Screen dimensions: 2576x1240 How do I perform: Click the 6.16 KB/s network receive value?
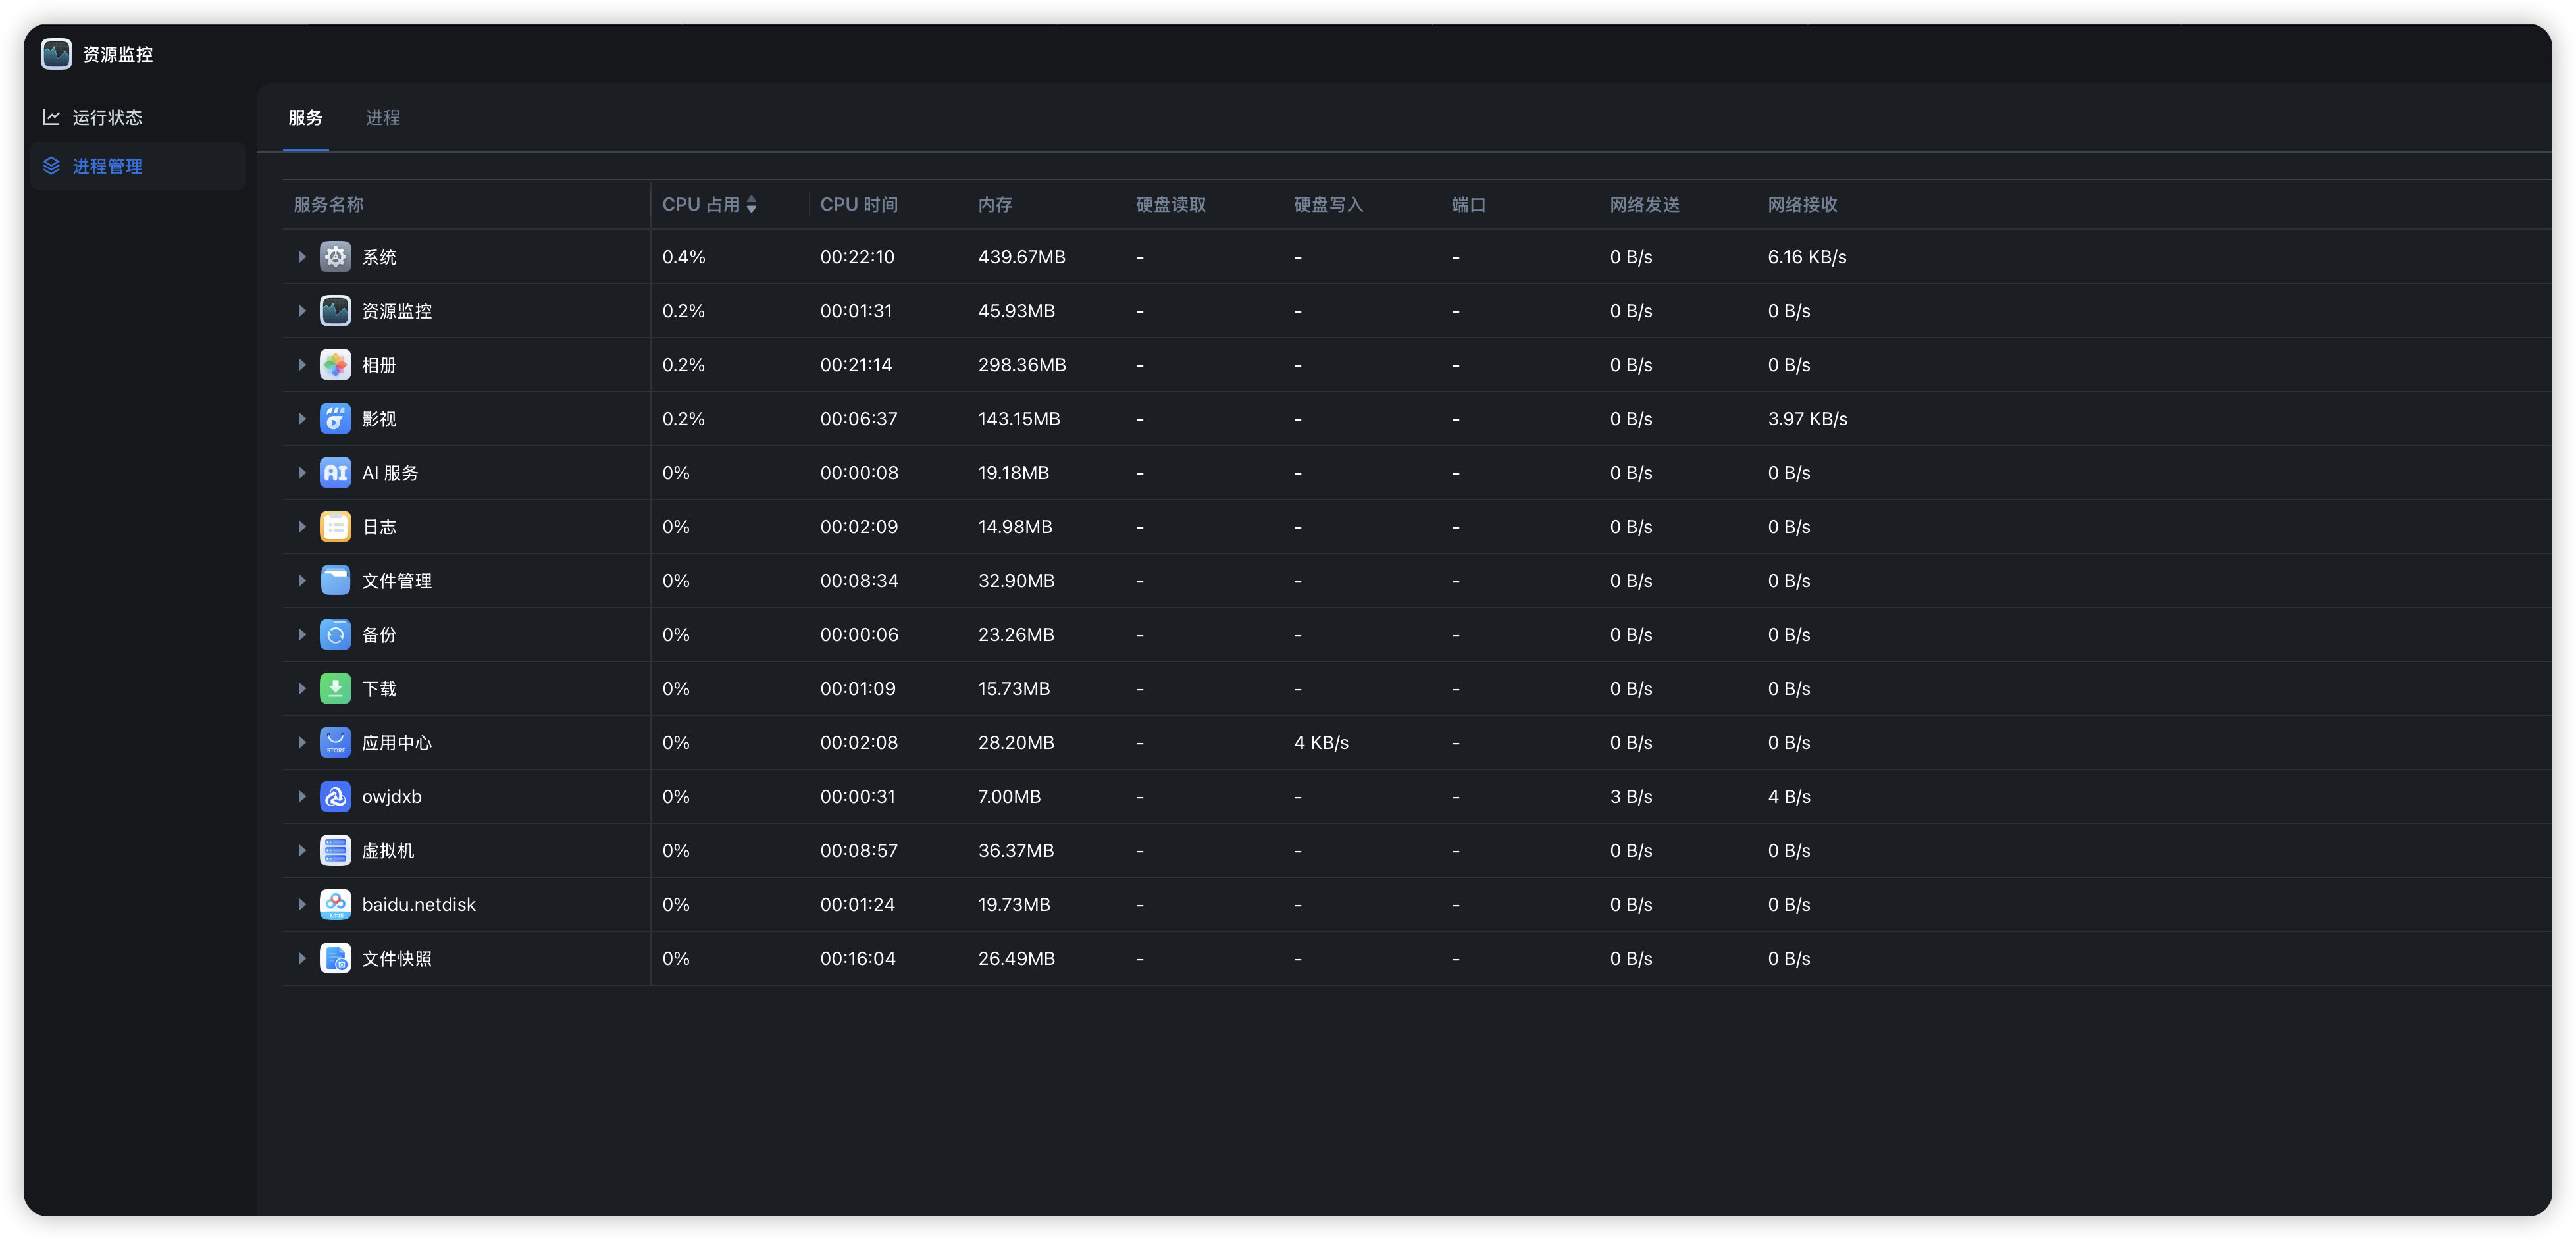(x=1807, y=257)
